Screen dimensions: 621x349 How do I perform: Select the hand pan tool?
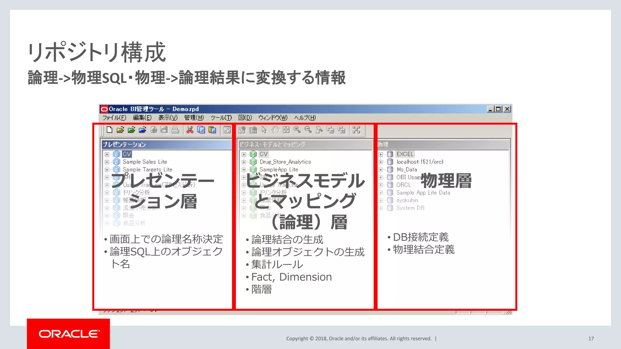tap(275, 130)
